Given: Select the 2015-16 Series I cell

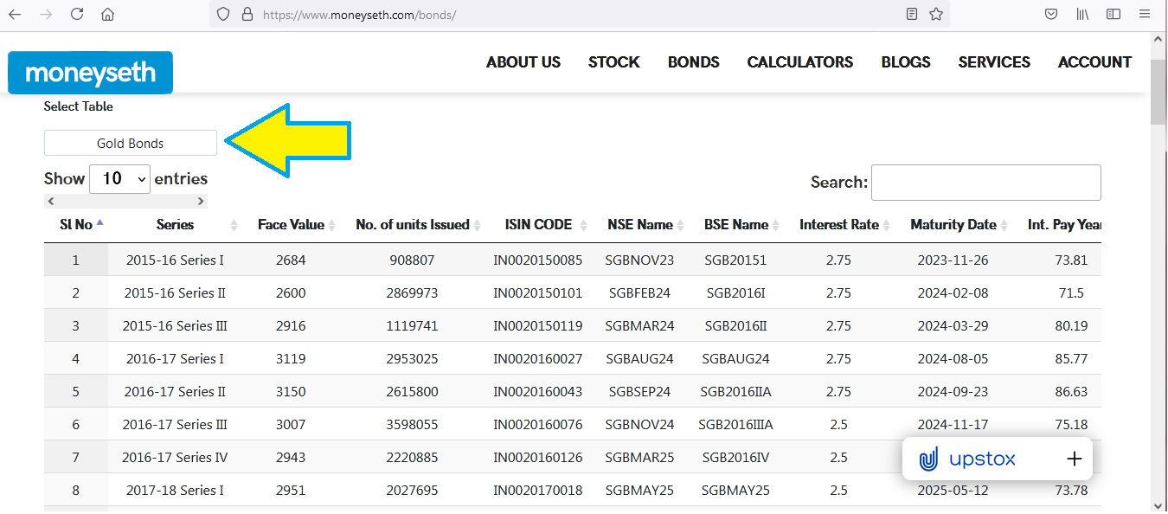Looking at the screenshot, I should point(175,260).
